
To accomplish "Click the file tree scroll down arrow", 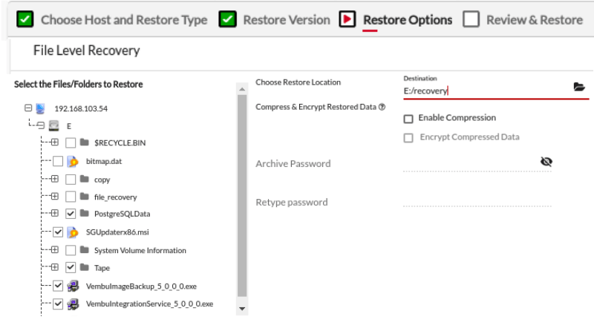I will point(241,307).
